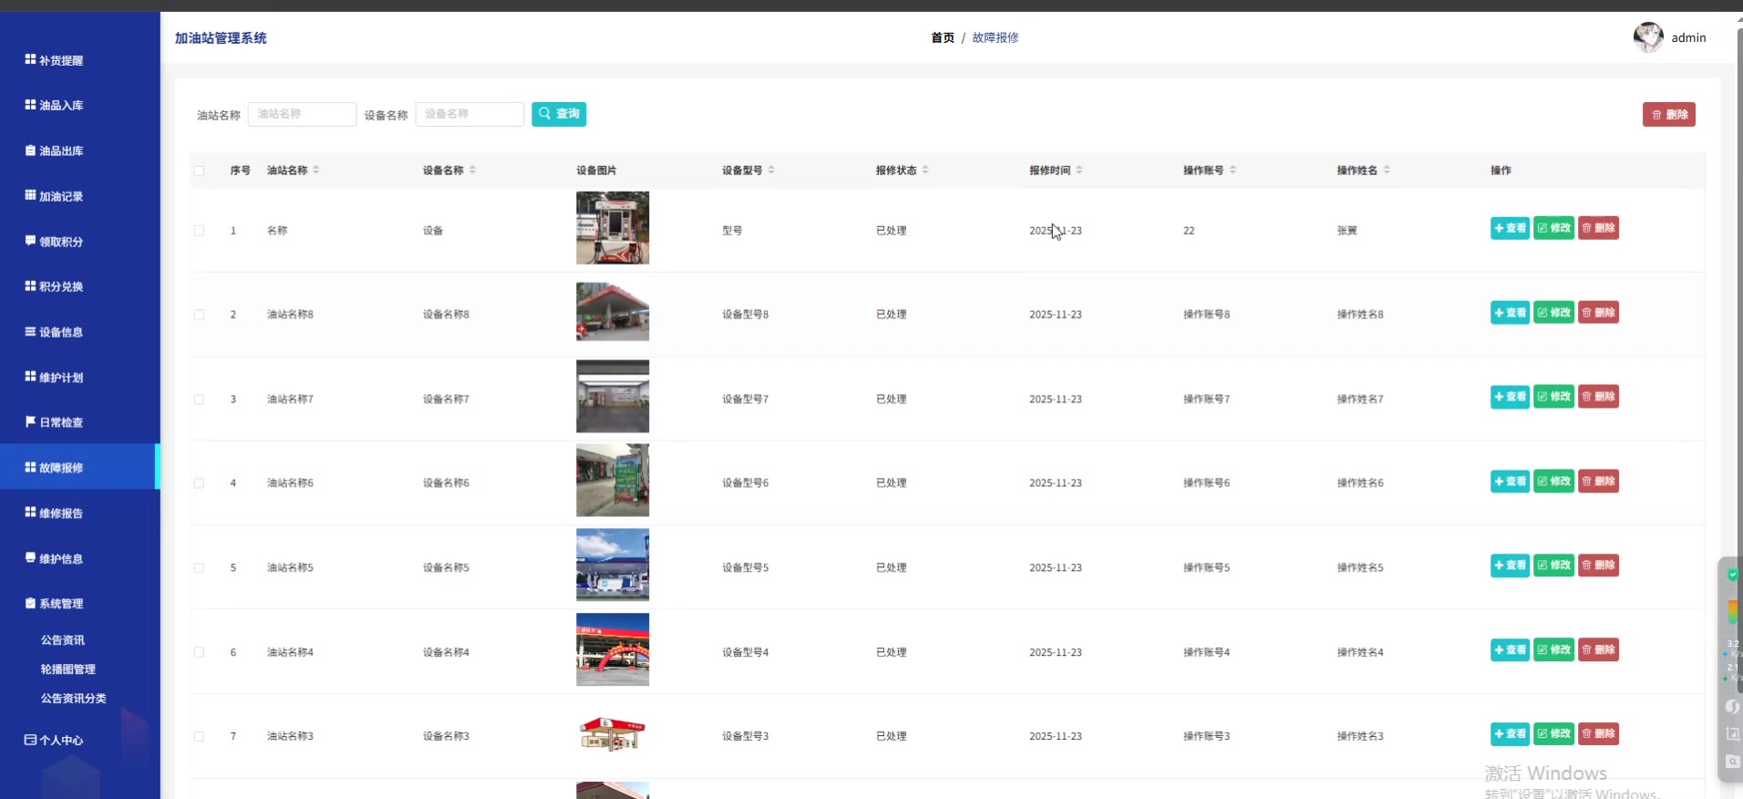Select the checkbox for row 5

tap(199, 568)
